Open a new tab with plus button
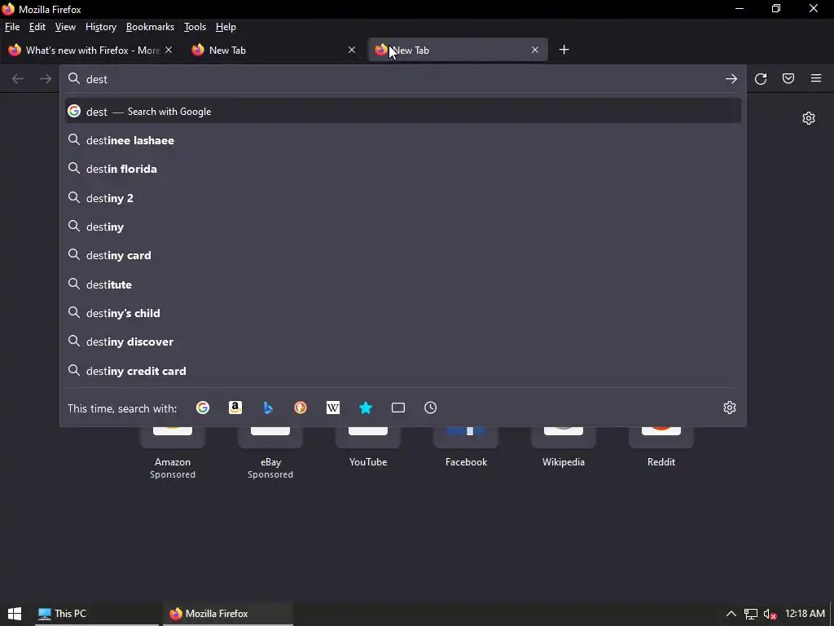The width and height of the screenshot is (834, 626). point(564,50)
